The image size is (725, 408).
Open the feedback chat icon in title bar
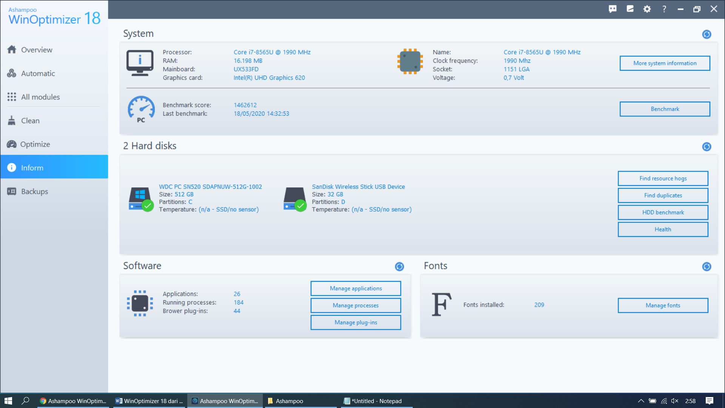pos(612,9)
